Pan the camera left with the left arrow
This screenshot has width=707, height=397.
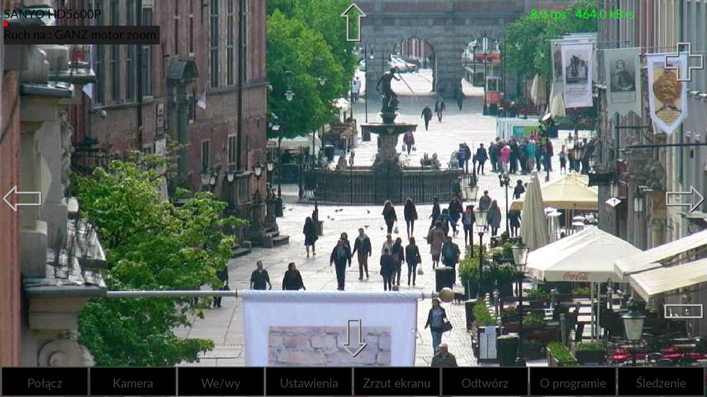[x=22, y=198]
